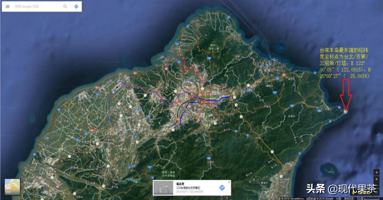
Task: Click the place title in the info card
Action: (x=180, y=184)
